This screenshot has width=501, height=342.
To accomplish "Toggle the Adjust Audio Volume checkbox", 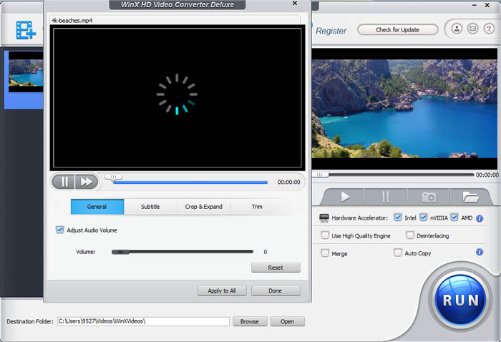I will coord(59,230).
